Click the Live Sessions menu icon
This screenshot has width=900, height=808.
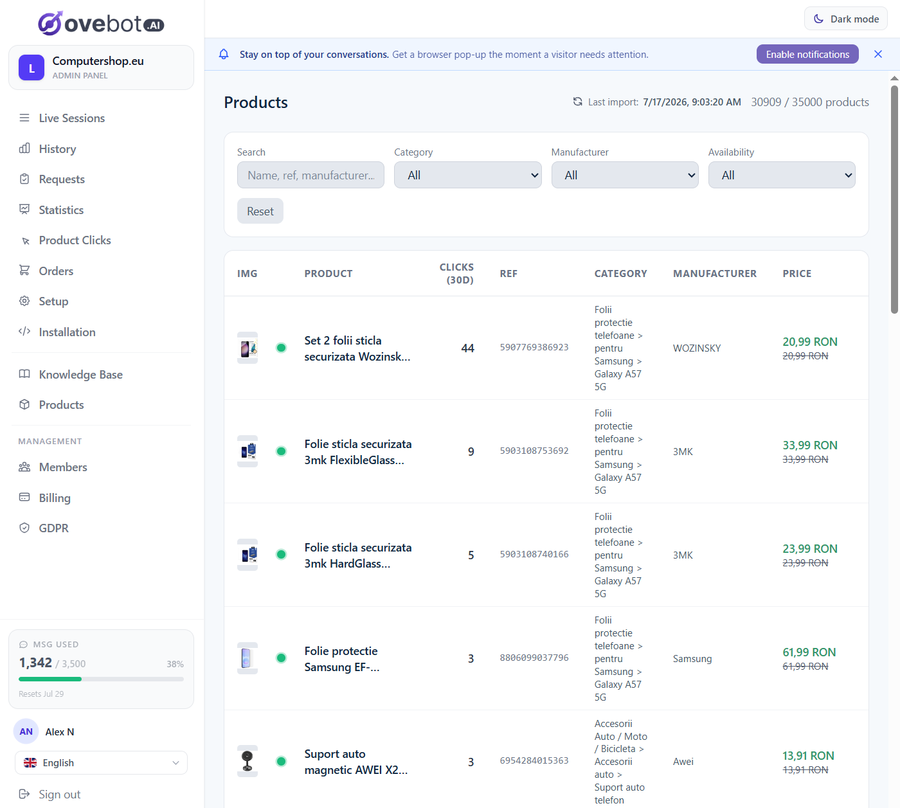click(x=24, y=118)
